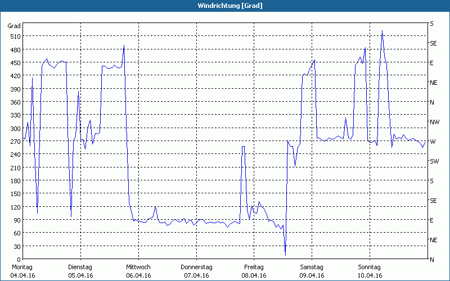Click the lowest dip of the blue line
450x281 pixels.
point(285,255)
